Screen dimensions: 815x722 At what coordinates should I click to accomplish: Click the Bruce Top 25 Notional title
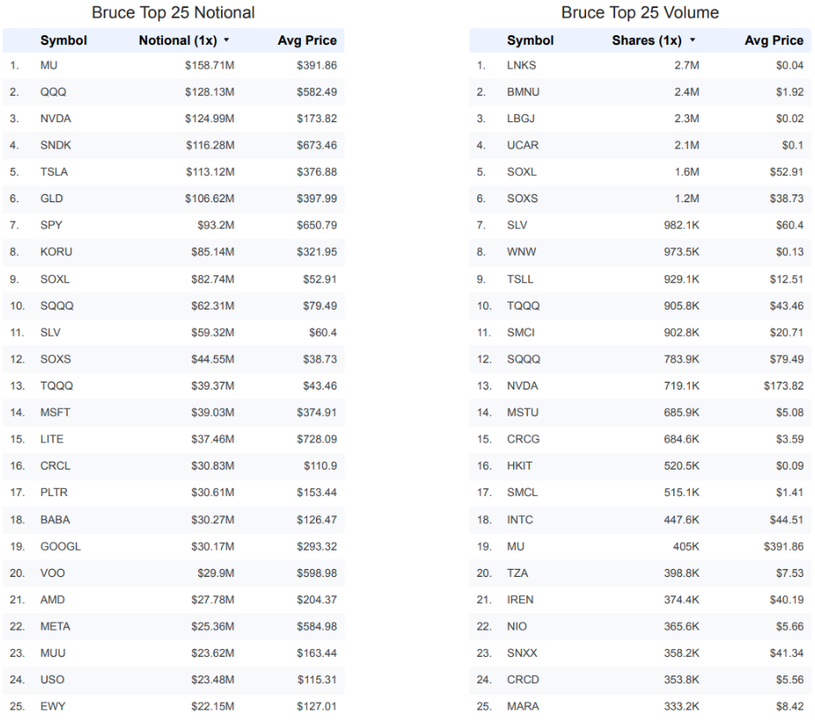point(173,12)
